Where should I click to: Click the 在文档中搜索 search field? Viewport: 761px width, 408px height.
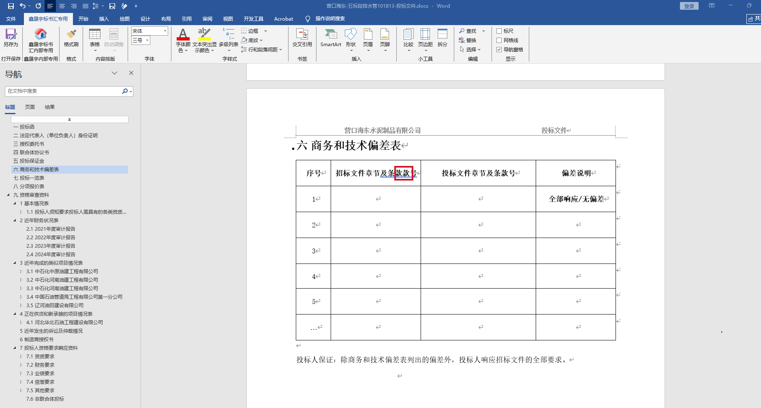click(x=63, y=91)
